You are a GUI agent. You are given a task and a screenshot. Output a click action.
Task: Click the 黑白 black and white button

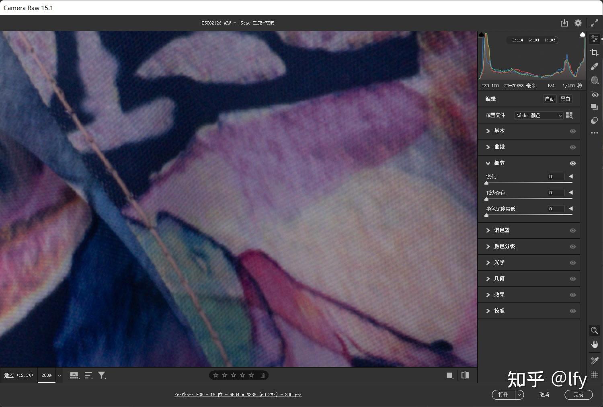[565, 99]
